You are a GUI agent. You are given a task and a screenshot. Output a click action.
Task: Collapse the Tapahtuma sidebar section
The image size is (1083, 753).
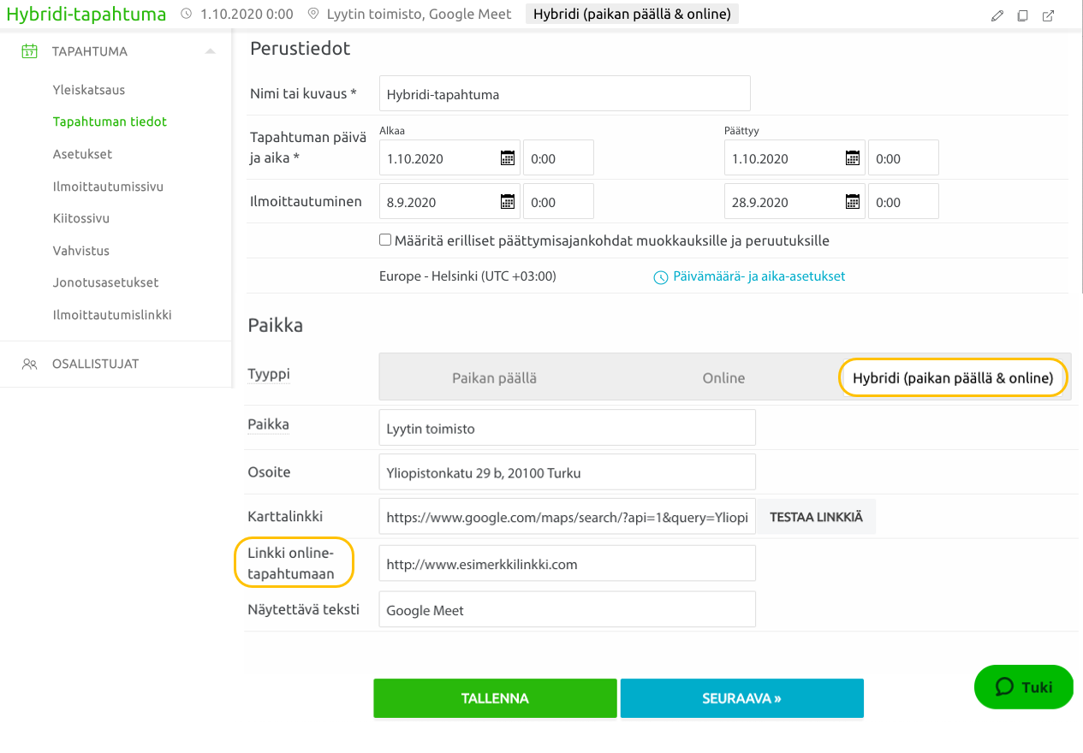pos(210,51)
